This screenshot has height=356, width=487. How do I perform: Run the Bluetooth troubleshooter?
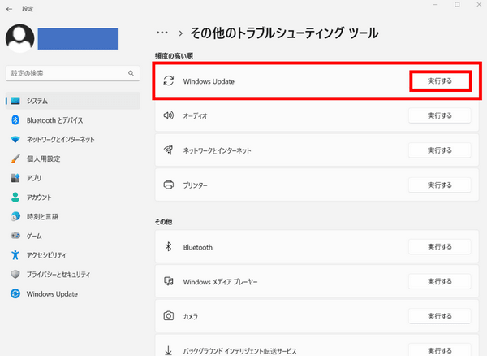[x=439, y=247]
